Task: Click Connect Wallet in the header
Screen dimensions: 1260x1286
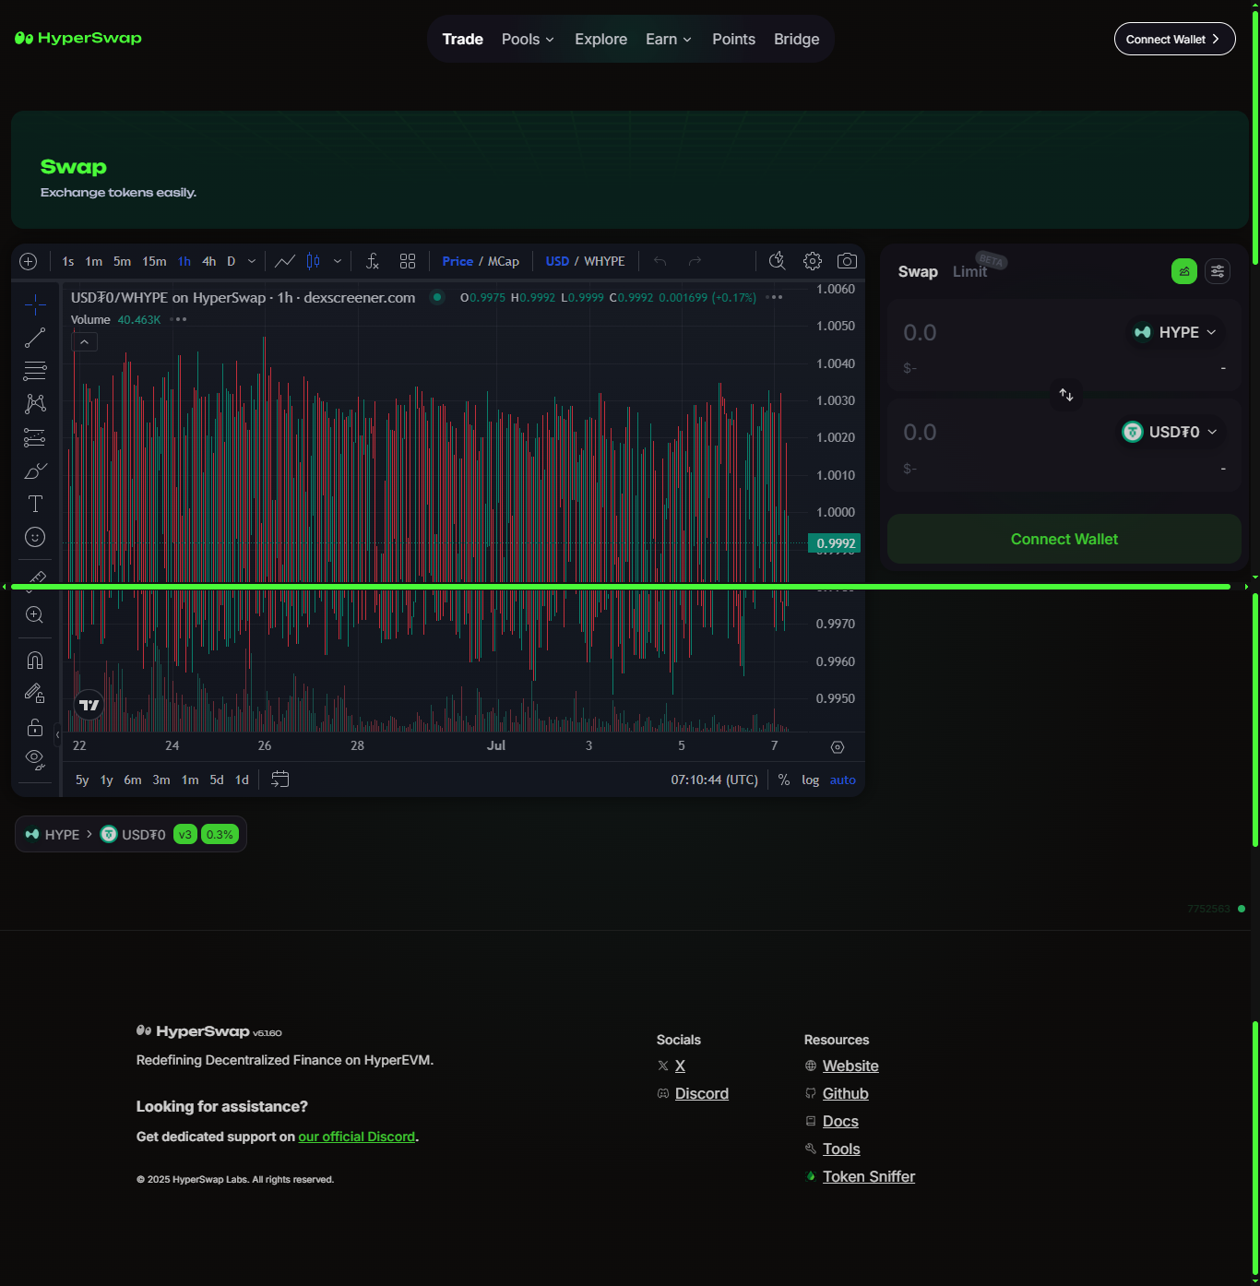Action: click(x=1175, y=39)
